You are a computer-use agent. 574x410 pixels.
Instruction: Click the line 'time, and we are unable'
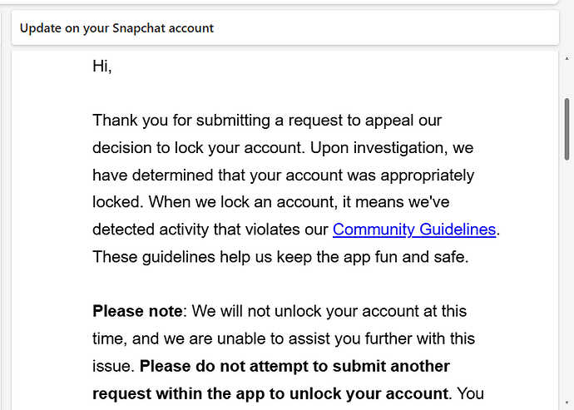284,338
